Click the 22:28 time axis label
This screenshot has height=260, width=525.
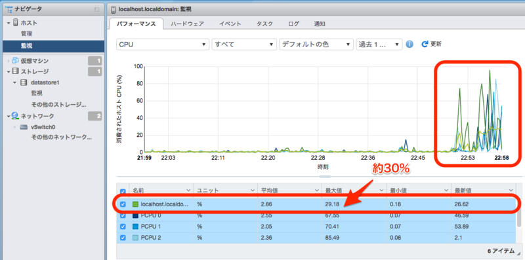(318, 157)
